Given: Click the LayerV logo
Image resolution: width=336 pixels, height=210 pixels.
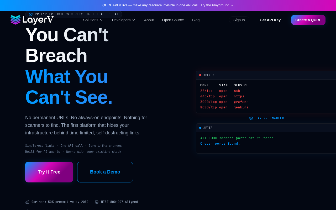Looking at the screenshot, I should [x=32, y=20].
